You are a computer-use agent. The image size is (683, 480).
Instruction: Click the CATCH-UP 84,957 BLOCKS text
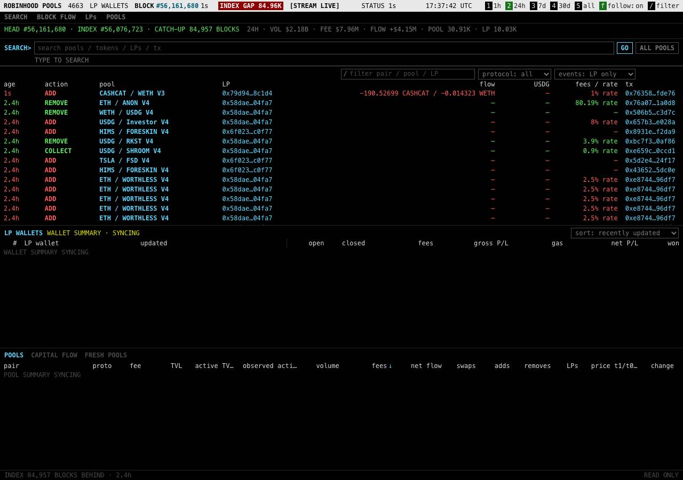point(197,29)
